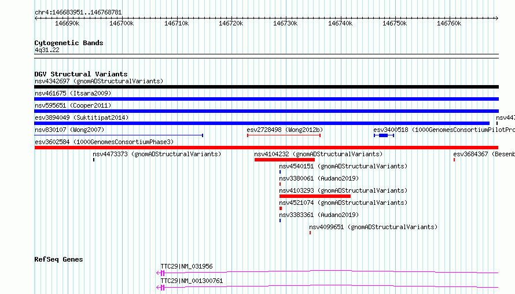Open the nsv4342697 (gnomADStructuralVariants) label
This screenshot has width=515, height=294.
pyautogui.click(x=99, y=81)
